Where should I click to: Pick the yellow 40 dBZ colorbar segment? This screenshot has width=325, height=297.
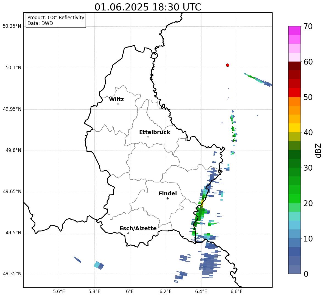point(294,128)
